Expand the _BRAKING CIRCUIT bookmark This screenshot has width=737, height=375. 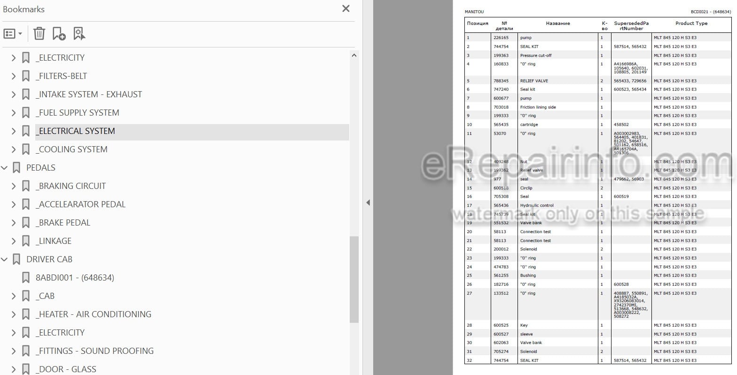14,186
